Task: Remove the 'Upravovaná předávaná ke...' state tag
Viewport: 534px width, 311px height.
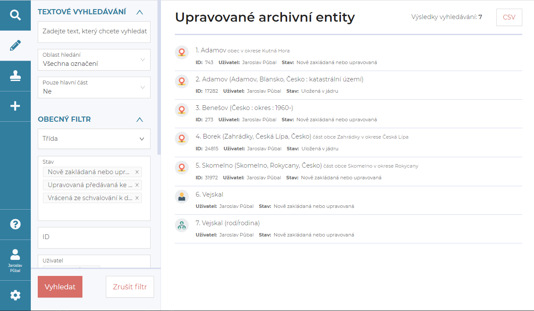Action: point(137,185)
